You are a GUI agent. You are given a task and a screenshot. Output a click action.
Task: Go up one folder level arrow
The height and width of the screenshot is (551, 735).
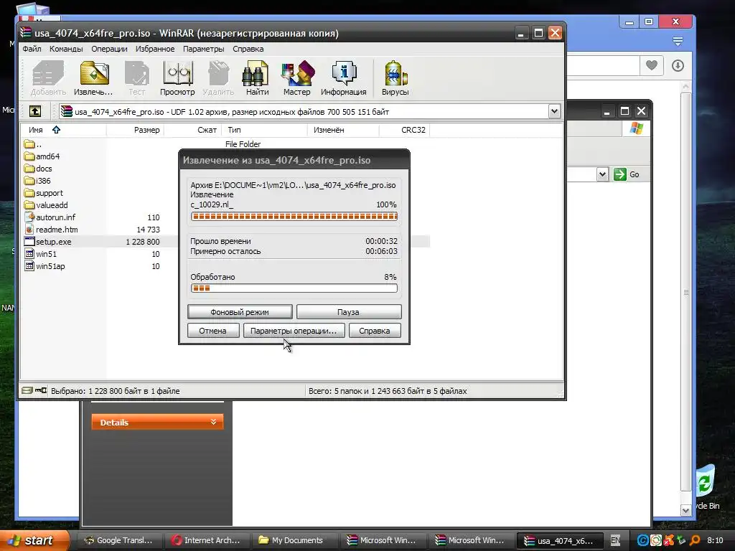pyautogui.click(x=35, y=111)
